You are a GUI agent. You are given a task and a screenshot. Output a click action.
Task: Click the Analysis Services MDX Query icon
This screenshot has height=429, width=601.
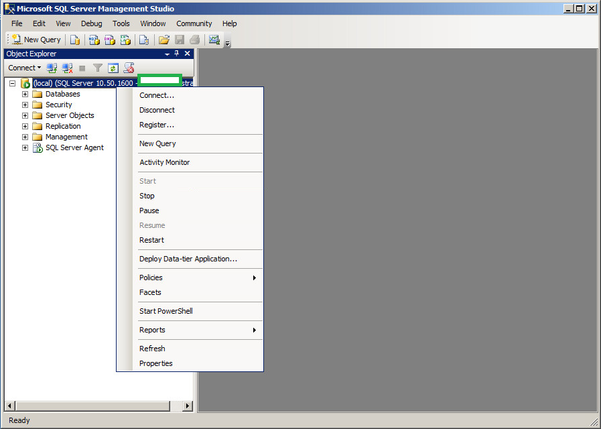click(x=94, y=40)
